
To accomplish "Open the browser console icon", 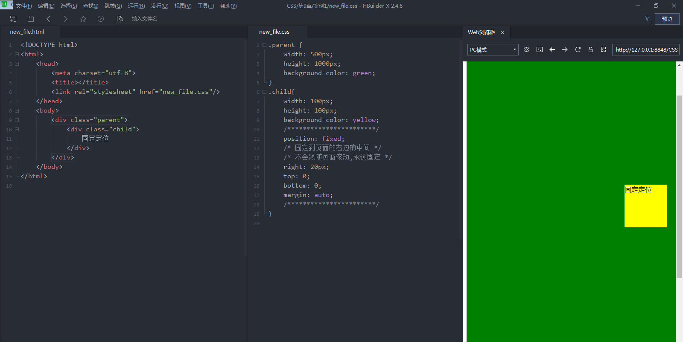I will pos(540,49).
